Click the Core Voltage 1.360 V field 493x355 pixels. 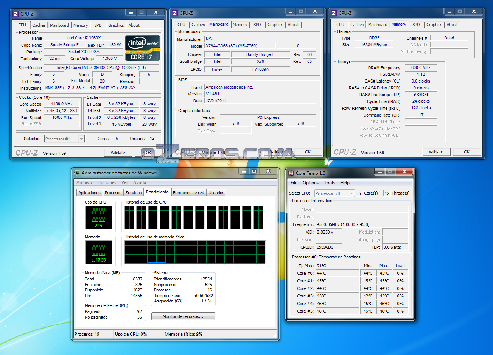(x=110, y=58)
